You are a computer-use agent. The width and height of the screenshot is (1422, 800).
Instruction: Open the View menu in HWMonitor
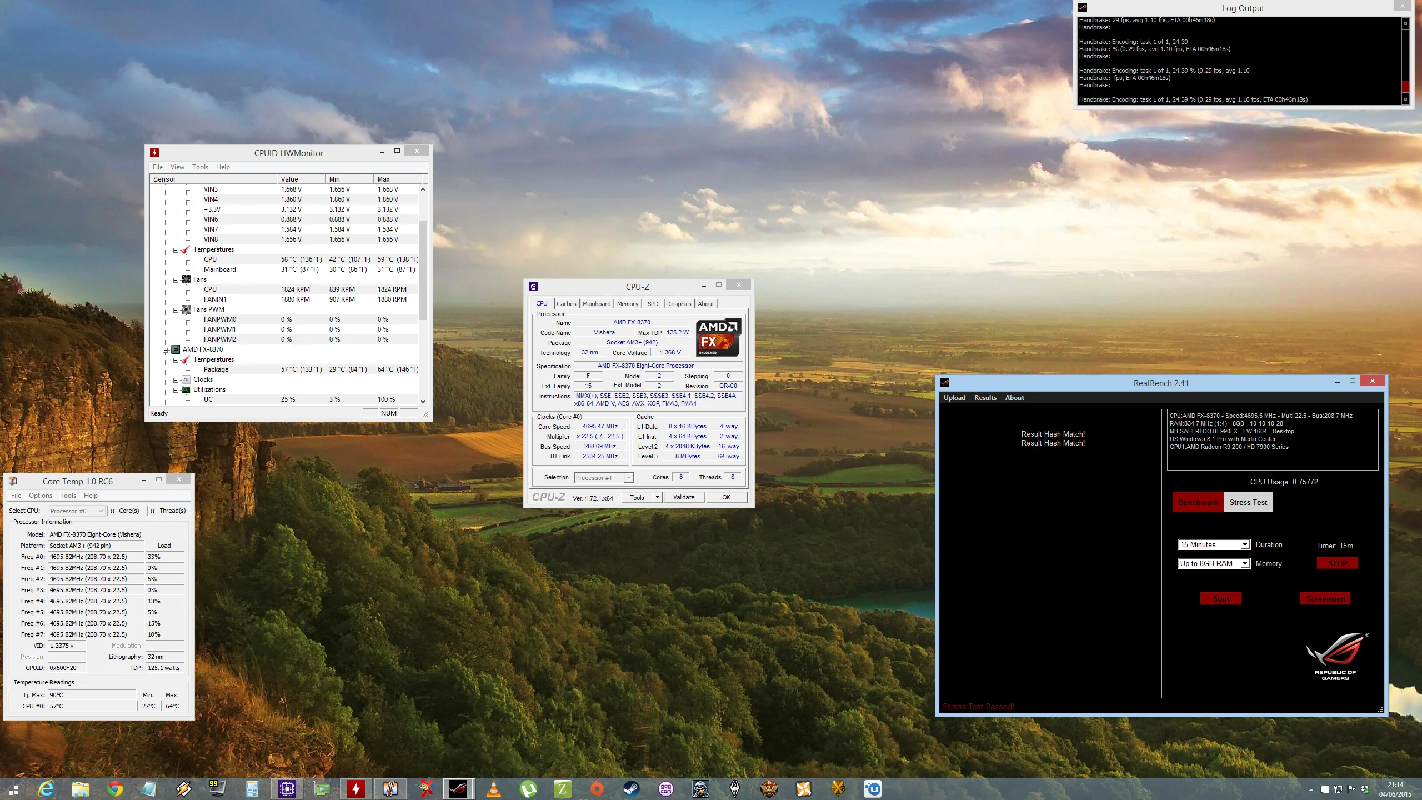click(177, 167)
